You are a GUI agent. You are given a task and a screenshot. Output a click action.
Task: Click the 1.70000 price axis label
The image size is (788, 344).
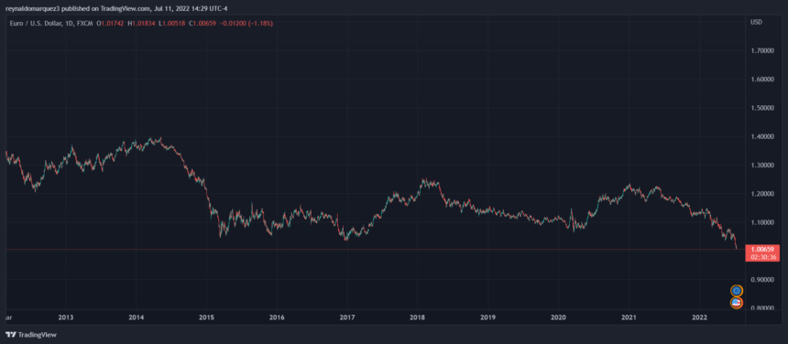pos(761,50)
